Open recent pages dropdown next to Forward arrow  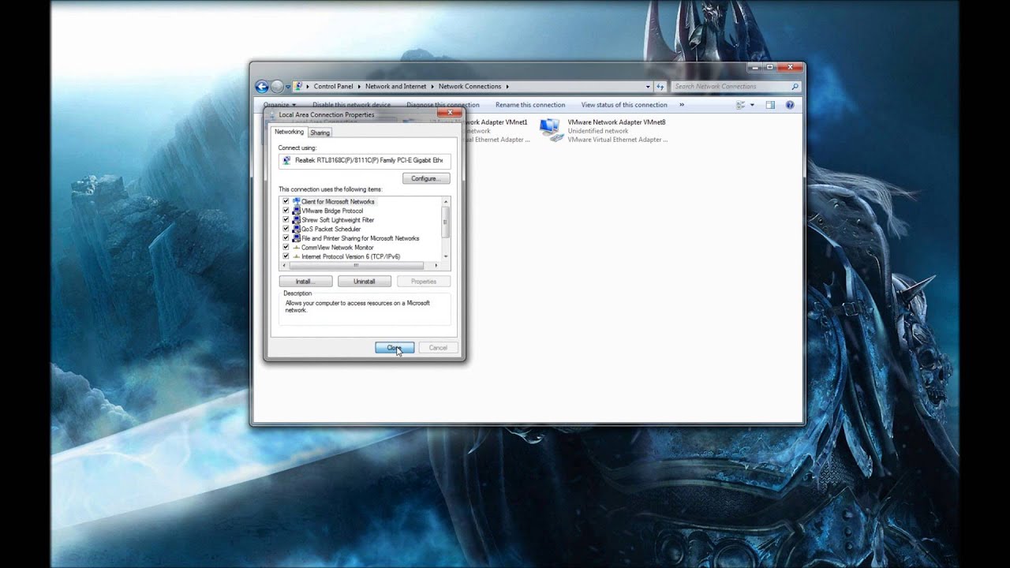(x=288, y=87)
